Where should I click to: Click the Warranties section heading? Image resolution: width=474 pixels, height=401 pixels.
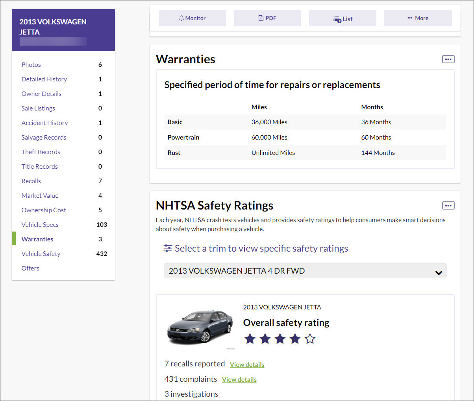point(185,59)
